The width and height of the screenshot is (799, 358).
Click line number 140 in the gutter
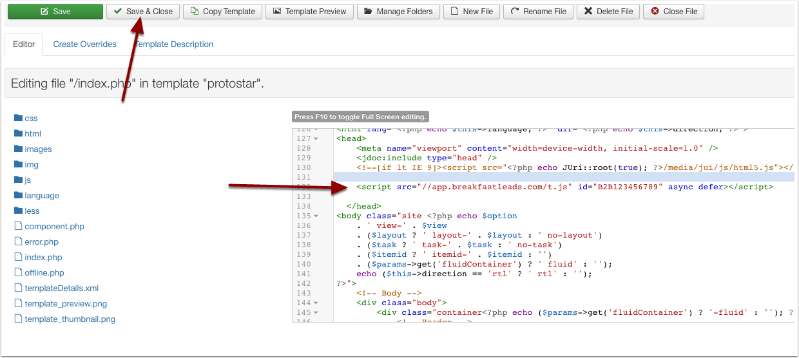coord(303,264)
